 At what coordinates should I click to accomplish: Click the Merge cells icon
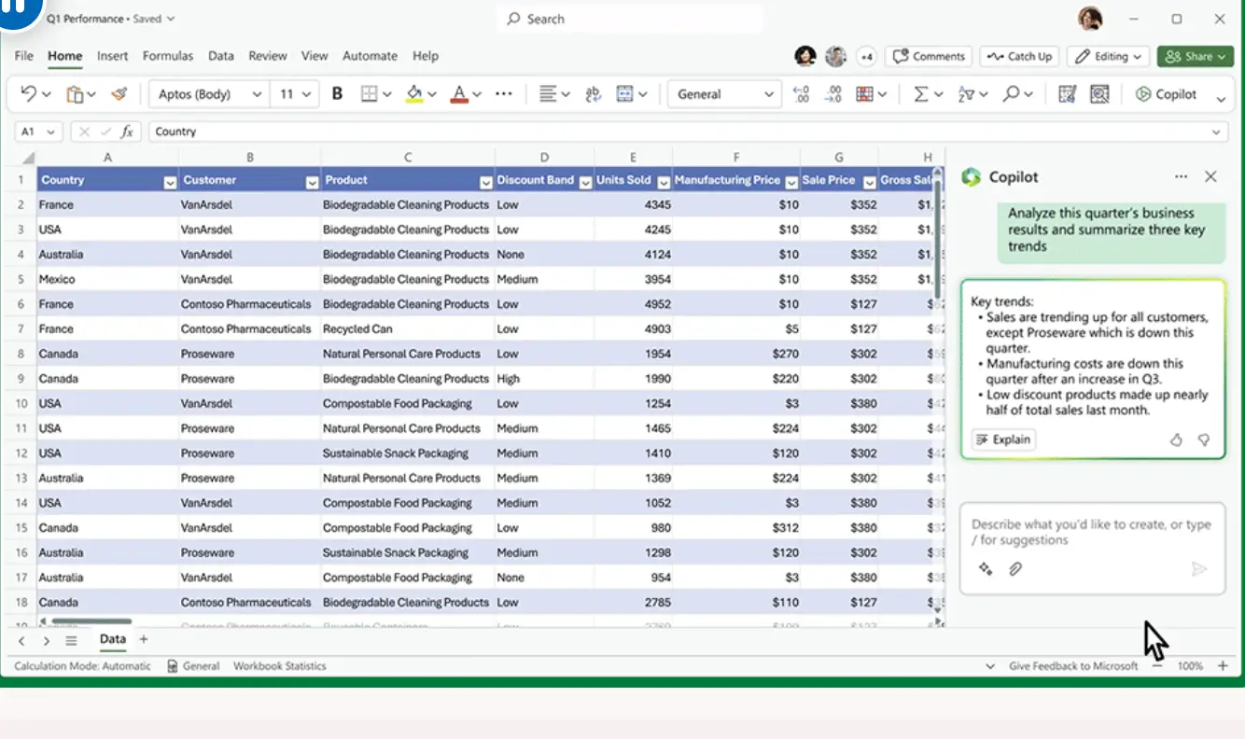[x=624, y=94]
